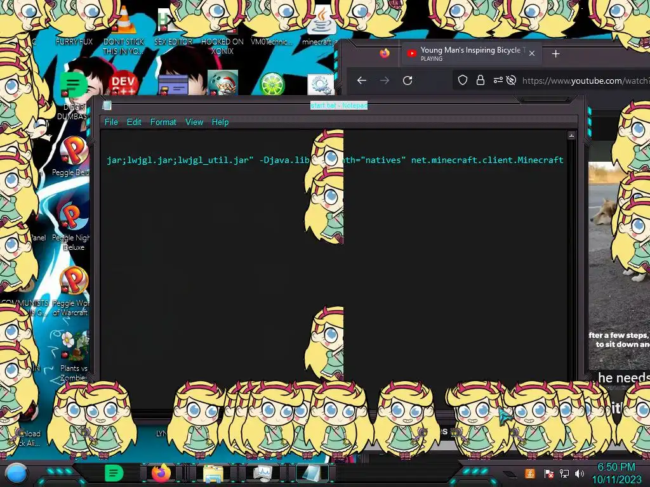The width and height of the screenshot is (650, 487).
Task: Go back in Firefox
Action: [361, 81]
